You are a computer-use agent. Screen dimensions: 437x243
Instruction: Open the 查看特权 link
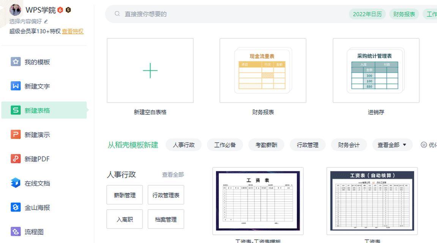click(73, 31)
